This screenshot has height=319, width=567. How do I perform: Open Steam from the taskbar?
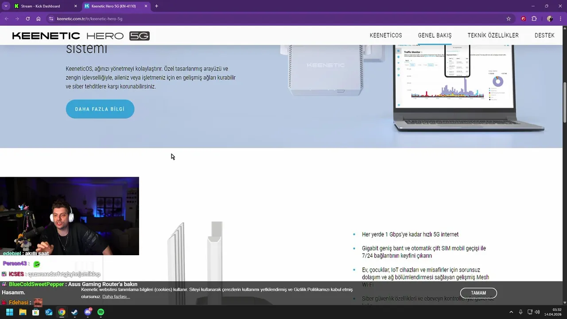[74, 312]
